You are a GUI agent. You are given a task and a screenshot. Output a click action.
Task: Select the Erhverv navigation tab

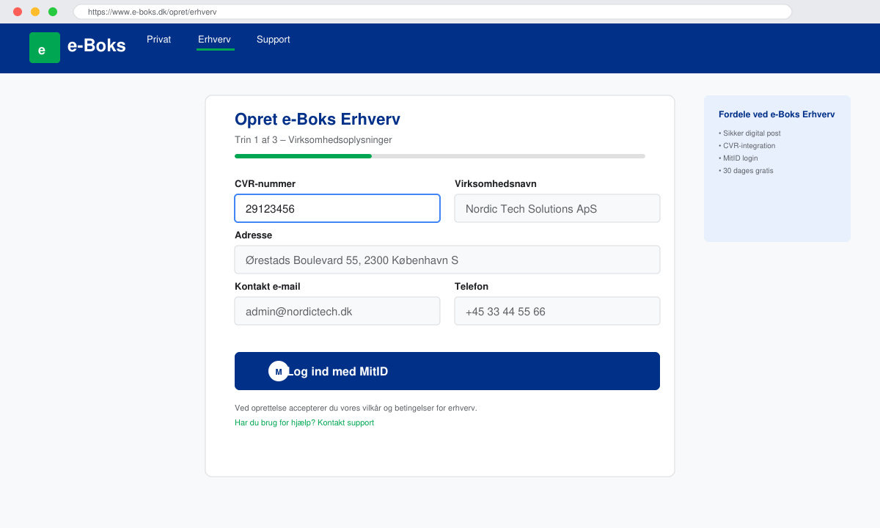215,40
